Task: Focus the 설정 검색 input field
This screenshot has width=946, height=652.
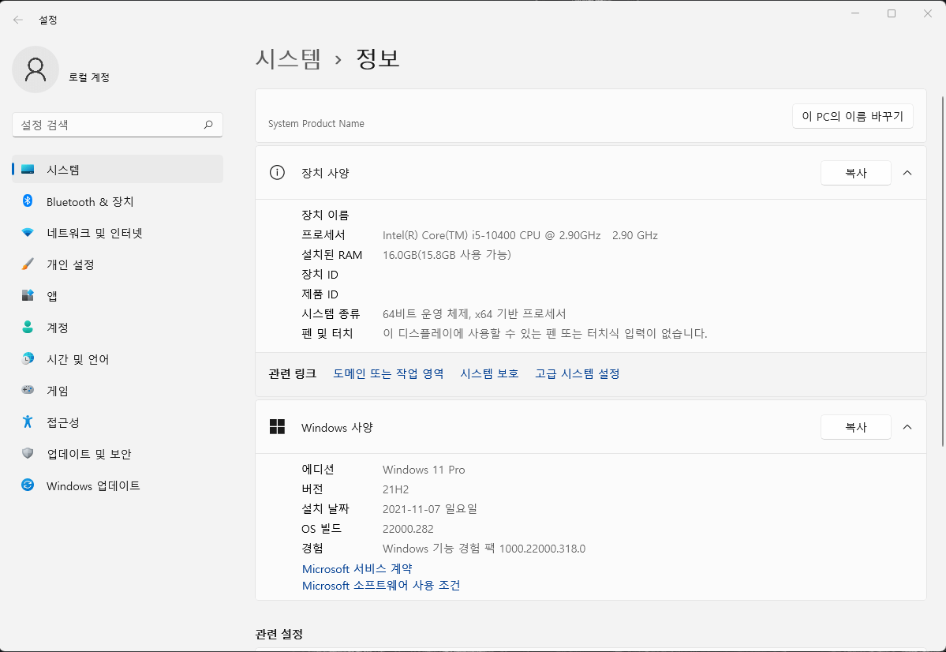Action: pos(118,125)
